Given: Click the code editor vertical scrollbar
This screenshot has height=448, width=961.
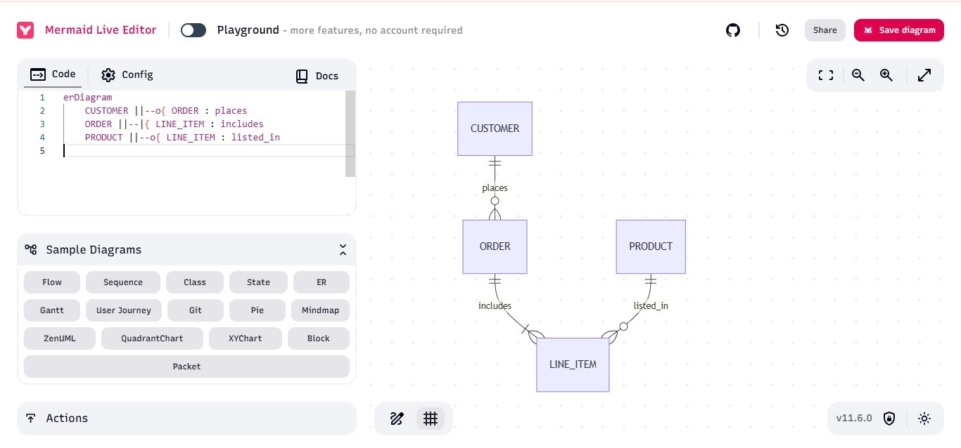Looking at the screenshot, I should coord(350,133).
